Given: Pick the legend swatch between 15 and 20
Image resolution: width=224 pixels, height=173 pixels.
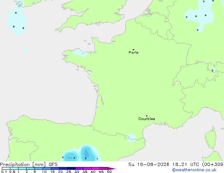Looking at the screenshot, I should click(x=55, y=168).
